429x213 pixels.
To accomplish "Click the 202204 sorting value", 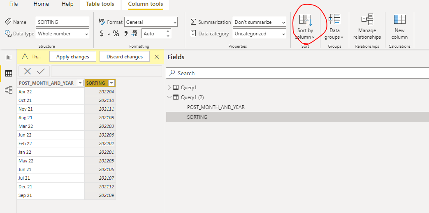I will (100, 92).
